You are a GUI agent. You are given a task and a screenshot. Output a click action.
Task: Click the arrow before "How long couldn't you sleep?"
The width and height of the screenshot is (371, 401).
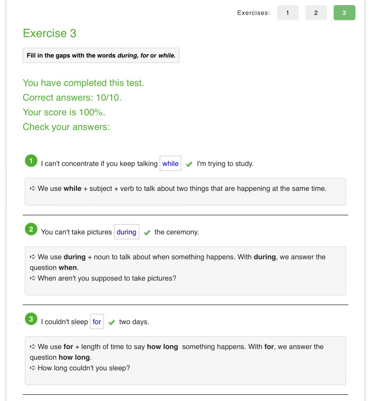click(x=33, y=368)
